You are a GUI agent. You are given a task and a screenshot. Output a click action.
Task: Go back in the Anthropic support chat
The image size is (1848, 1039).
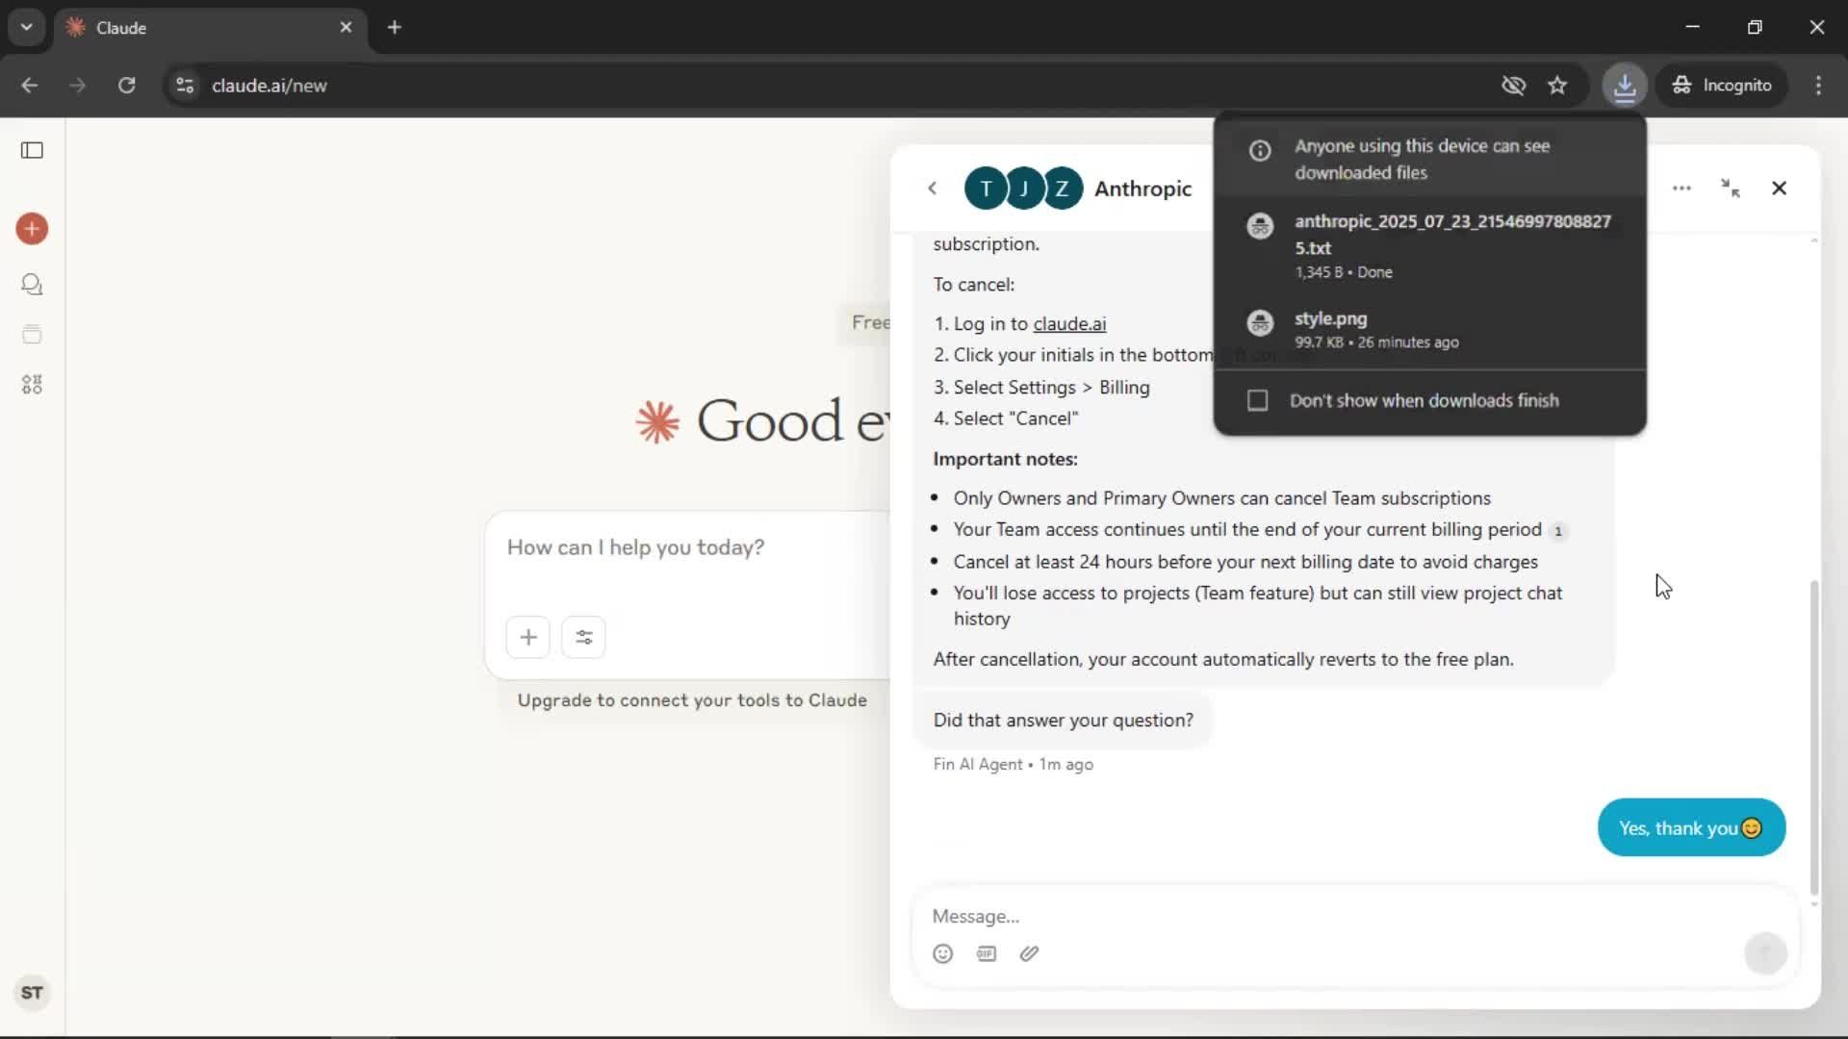coord(932,189)
